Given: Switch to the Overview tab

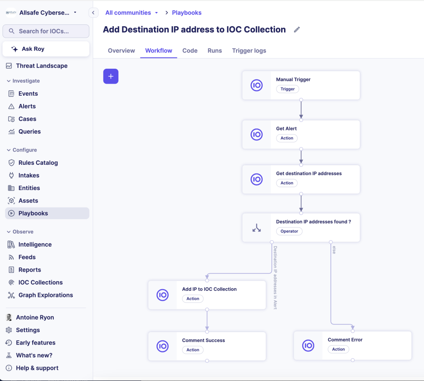Looking at the screenshot, I should pyautogui.click(x=121, y=51).
